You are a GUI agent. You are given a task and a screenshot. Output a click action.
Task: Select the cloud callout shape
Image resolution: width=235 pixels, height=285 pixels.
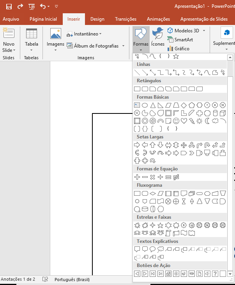[x=161, y=249]
